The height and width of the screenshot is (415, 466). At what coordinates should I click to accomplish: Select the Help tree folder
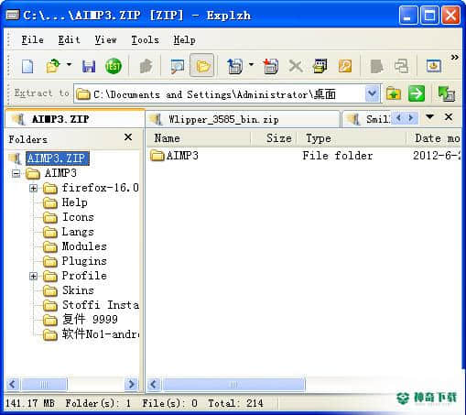[74, 202]
